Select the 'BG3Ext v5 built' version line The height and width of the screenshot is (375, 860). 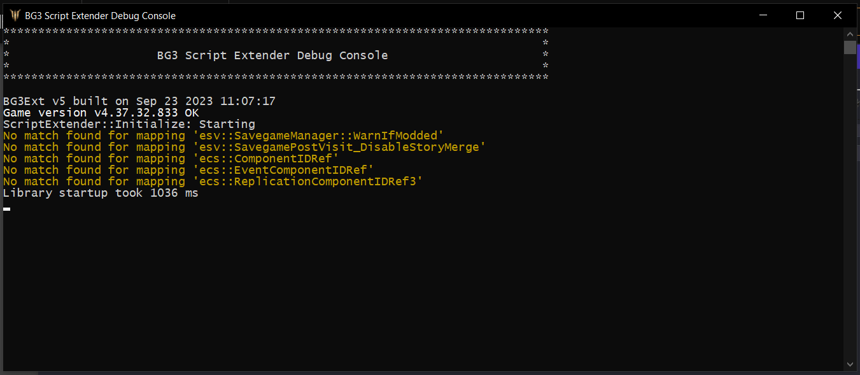[x=140, y=101]
